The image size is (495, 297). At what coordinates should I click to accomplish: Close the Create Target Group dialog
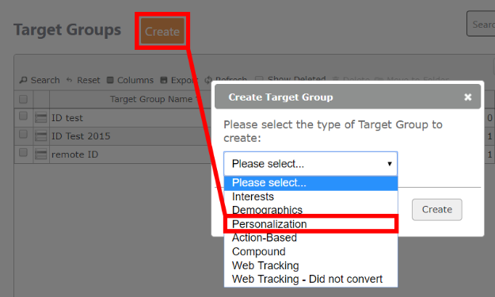tap(467, 97)
